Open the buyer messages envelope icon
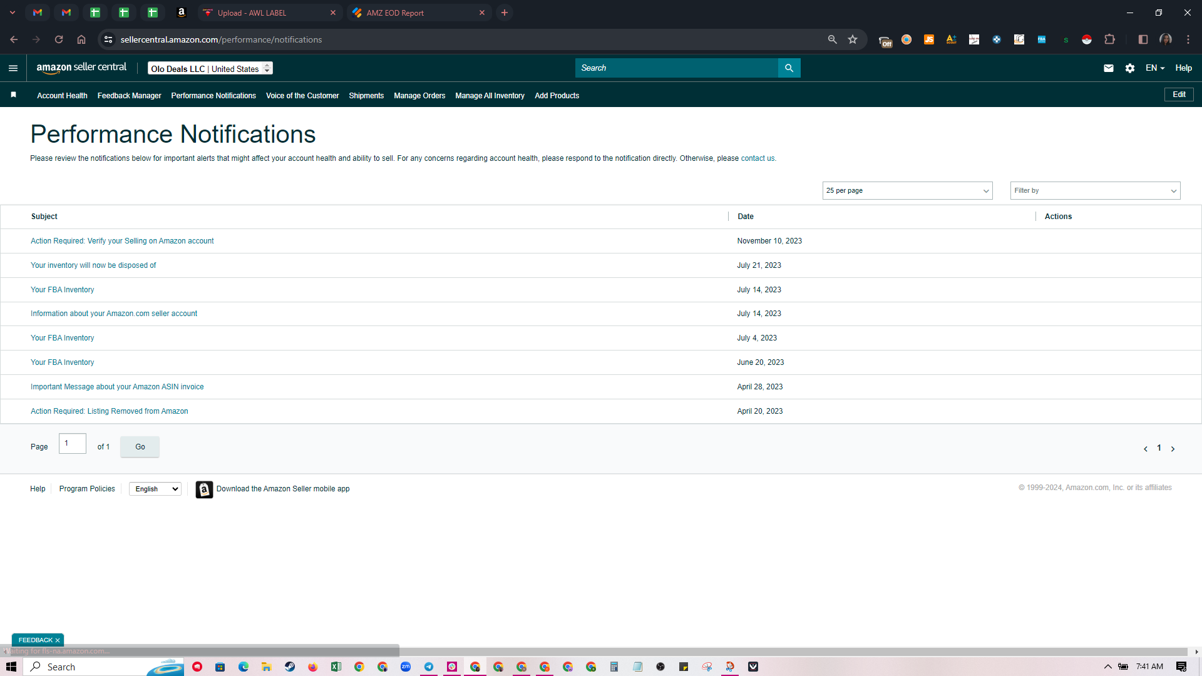1202x676 pixels. pos(1108,68)
